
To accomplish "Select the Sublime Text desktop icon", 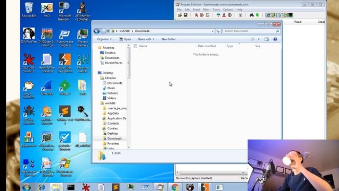I will (65, 115).
